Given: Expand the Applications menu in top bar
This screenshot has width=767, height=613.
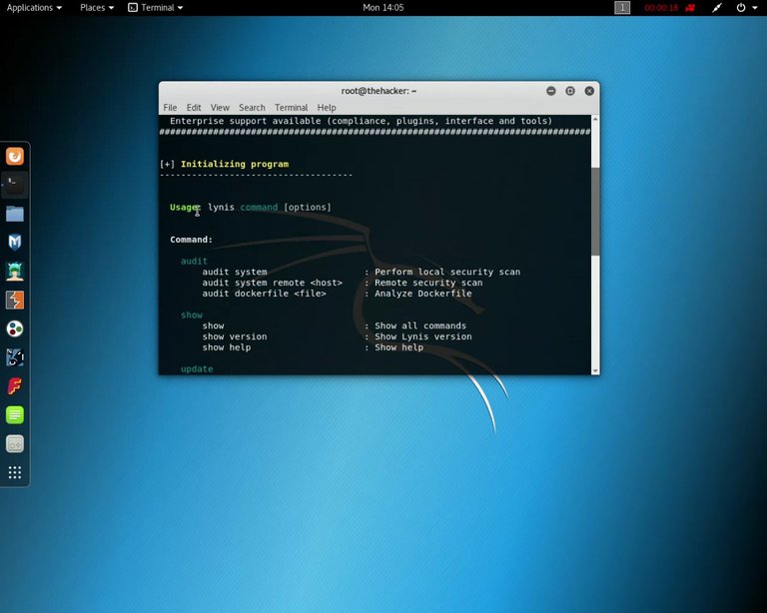Looking at the screenshot, I should click(34, 8).
